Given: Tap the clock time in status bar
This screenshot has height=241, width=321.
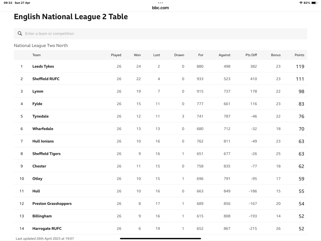Looking at the screenshot, I should pyautogui.click(x=8, y=3).
